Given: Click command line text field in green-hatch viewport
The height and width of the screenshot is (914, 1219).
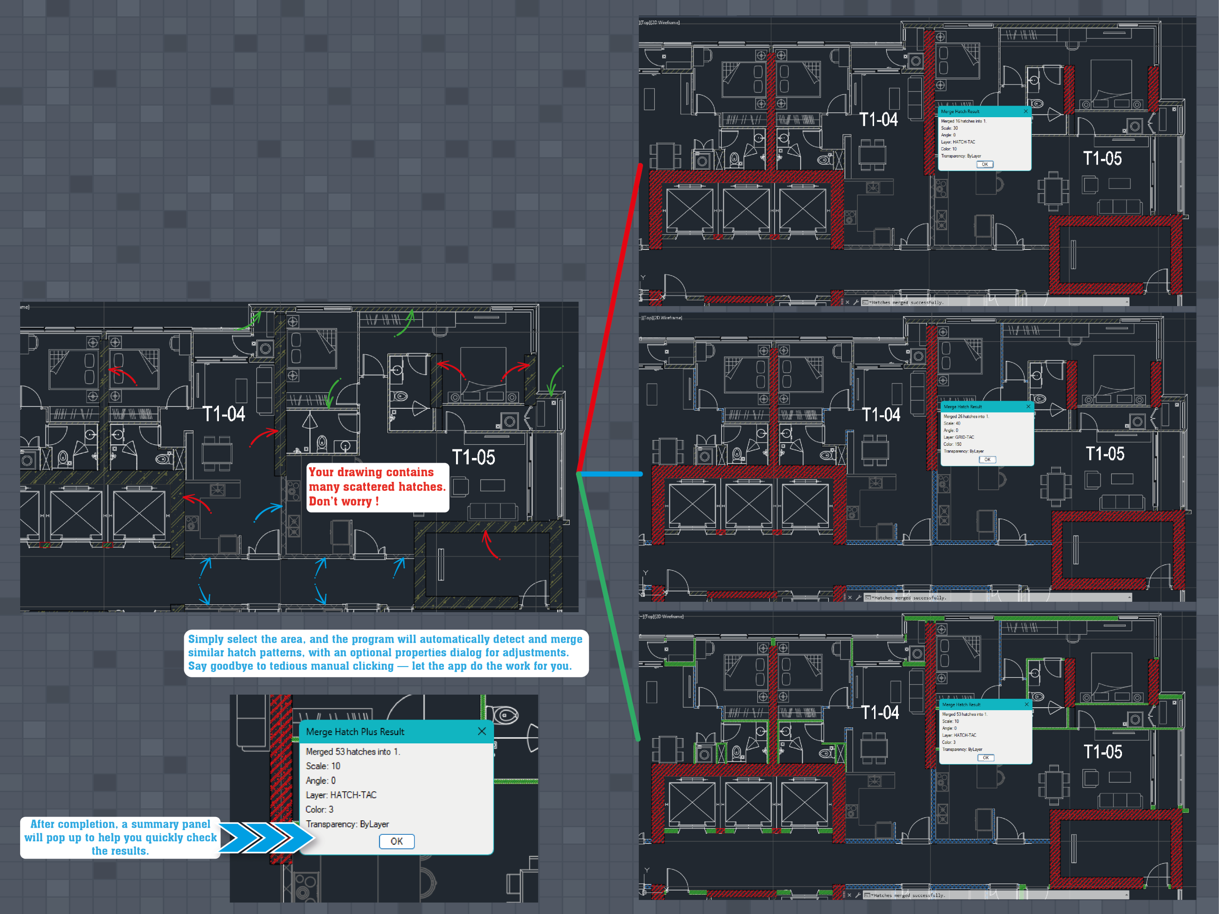Looking at the screenshot, I should pyautogui.click(x=992, y=895).
